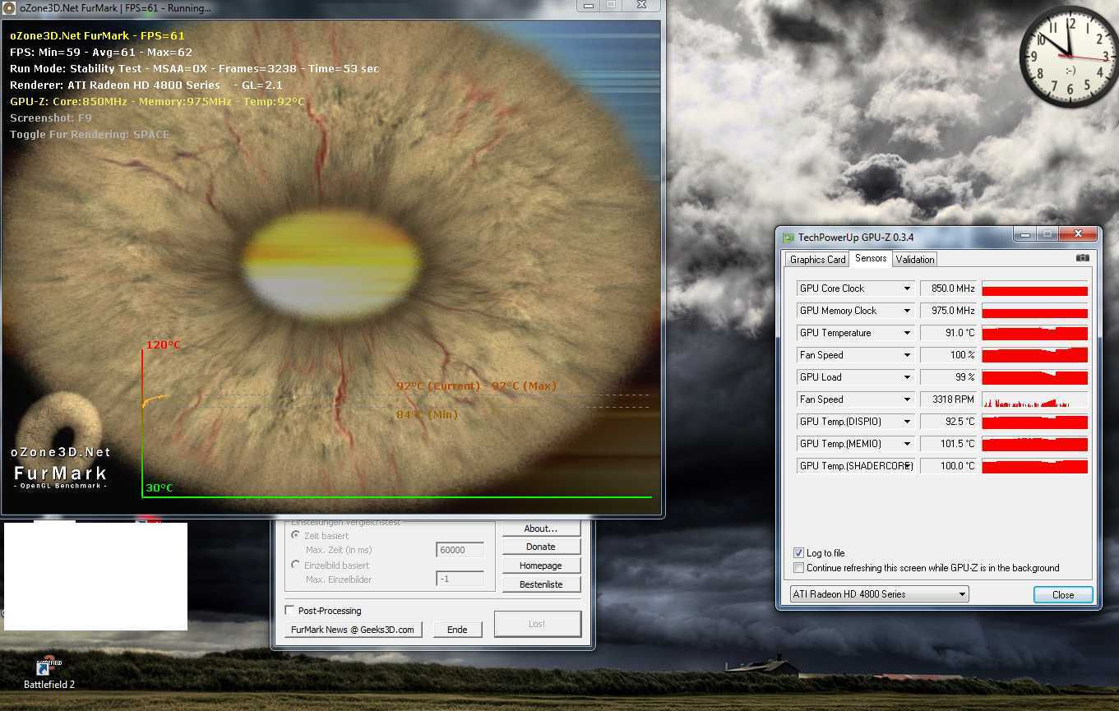Click the Max. Einzelbilder field showing -1
The image size is (1119, 711).
pyautogui.click(x=460, y=579)
